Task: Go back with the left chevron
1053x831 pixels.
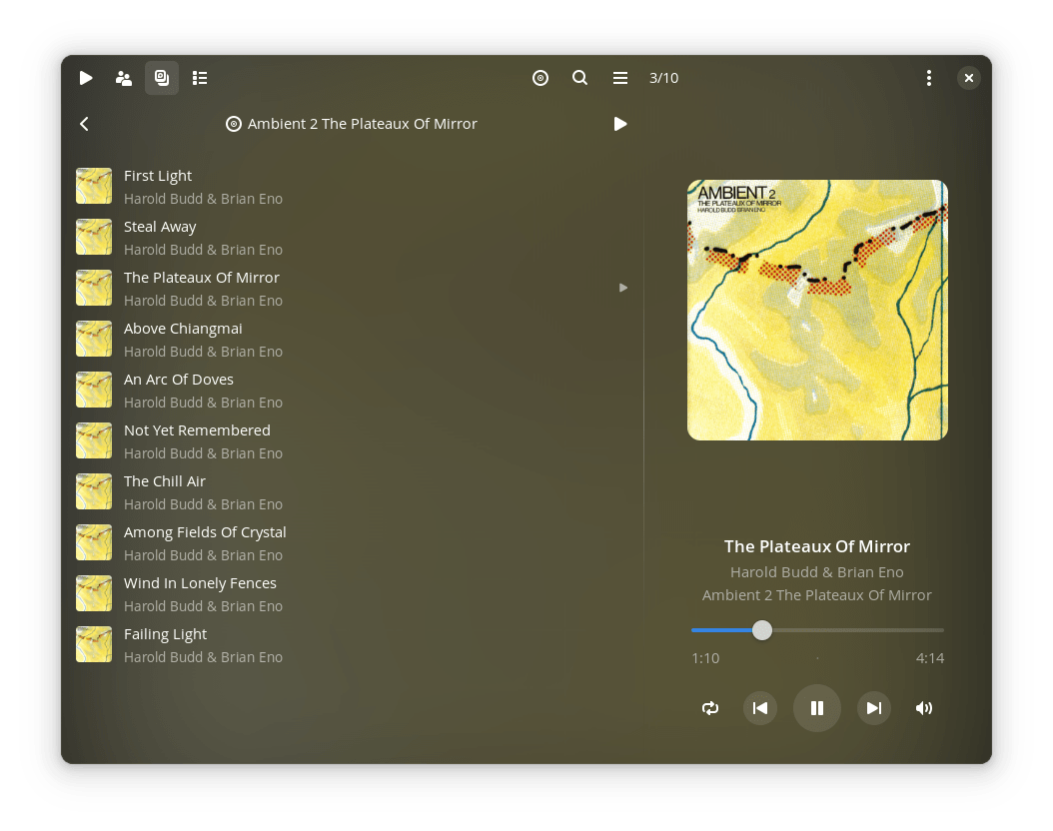Action: click(85, 124)
